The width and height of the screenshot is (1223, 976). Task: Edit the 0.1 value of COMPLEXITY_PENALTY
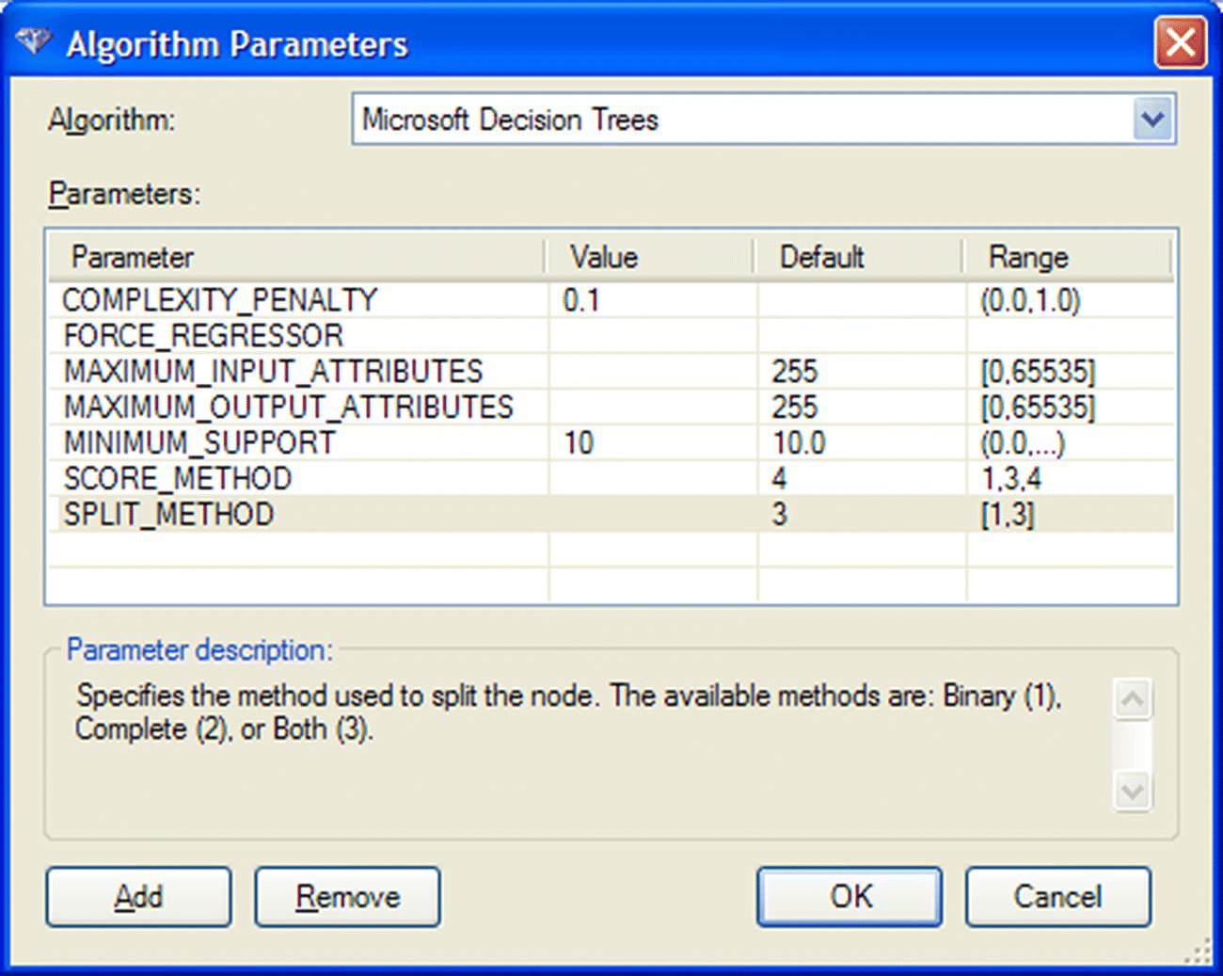pos(653,300)
